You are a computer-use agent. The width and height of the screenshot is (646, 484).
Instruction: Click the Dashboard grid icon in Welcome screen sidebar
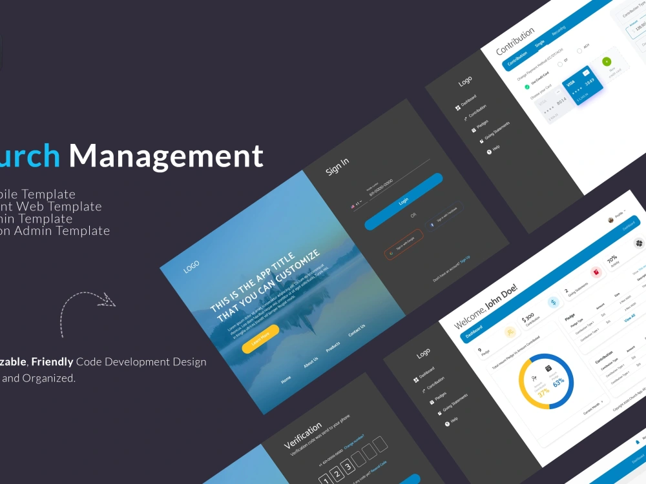tap(415, 380)
